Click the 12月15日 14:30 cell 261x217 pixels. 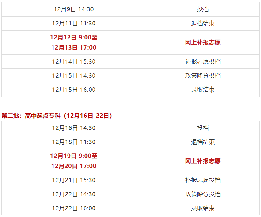point(74,75)
